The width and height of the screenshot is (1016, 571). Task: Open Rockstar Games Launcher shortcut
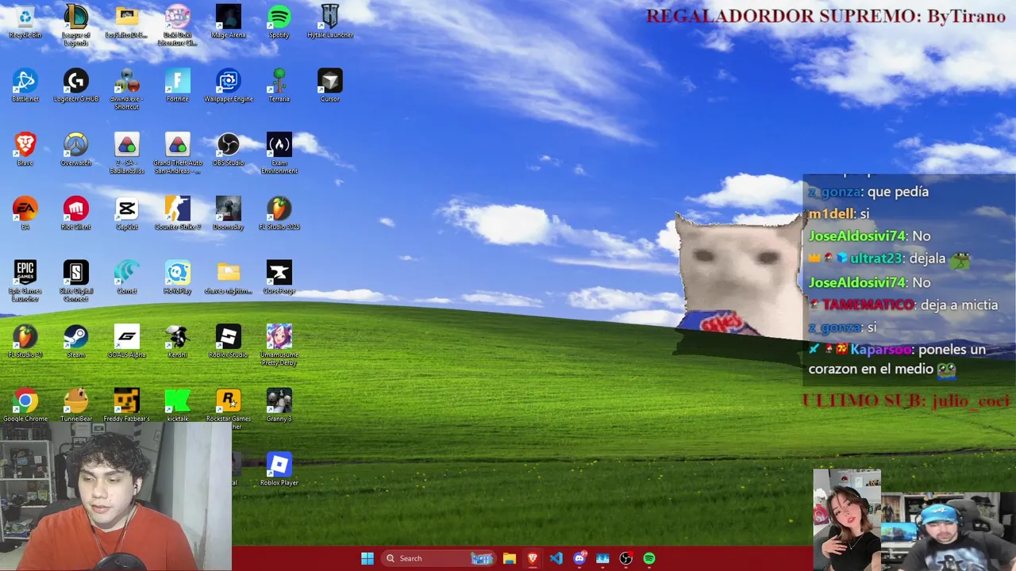pyautogui.click(x=229, y=408)
